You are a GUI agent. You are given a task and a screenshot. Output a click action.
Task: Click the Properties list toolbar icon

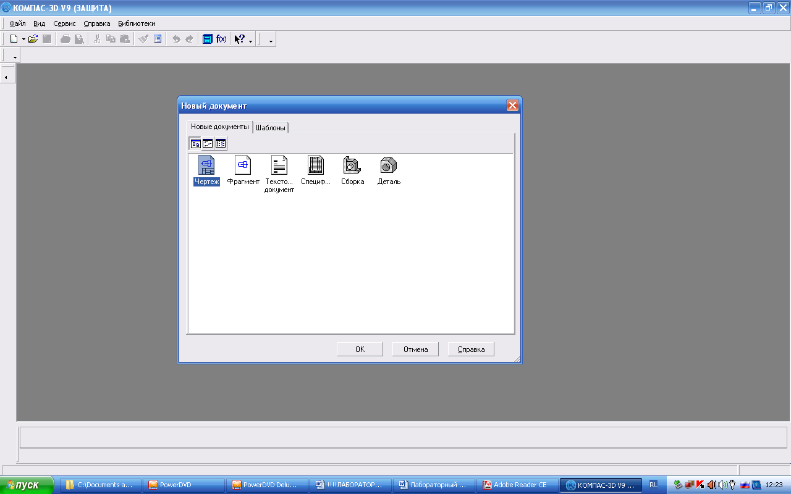point(158,39)
